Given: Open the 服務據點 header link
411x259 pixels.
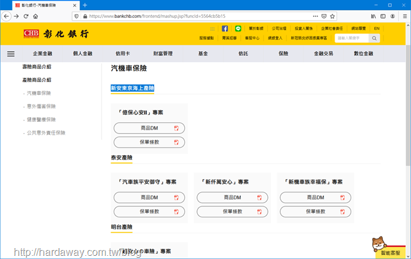Looking at the screenshot, I should pyautogui.click(x=207, y=38).
